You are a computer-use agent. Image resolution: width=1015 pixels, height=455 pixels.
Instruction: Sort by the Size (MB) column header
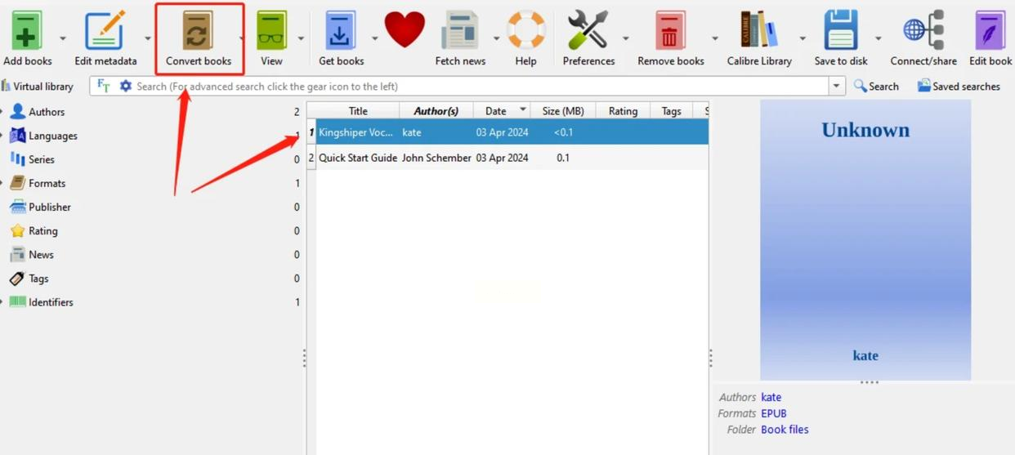[x=563, y=111]
